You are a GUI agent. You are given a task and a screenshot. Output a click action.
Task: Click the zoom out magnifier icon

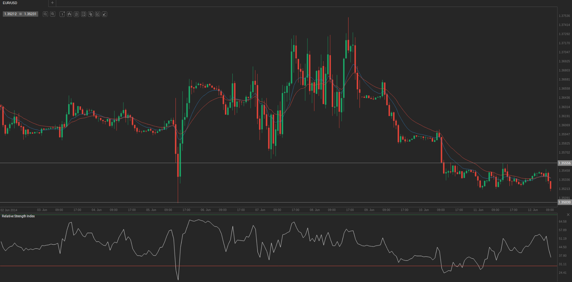click(x=45, y=14)
